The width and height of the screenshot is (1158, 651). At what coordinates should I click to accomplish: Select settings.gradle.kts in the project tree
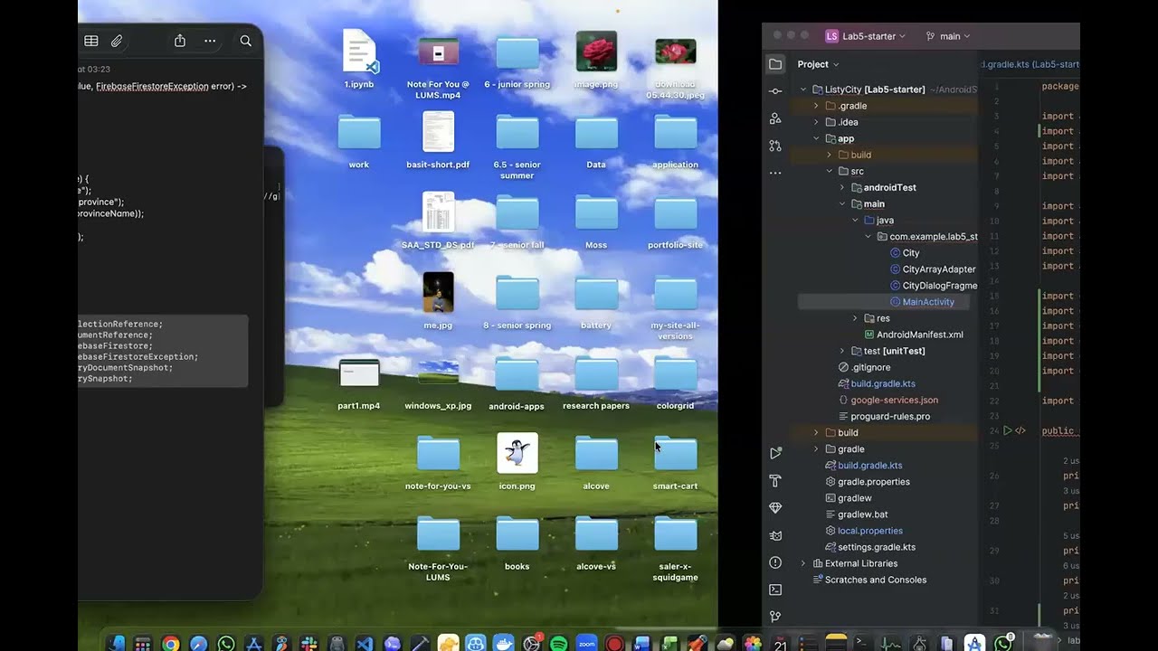(x=870, y=547)
